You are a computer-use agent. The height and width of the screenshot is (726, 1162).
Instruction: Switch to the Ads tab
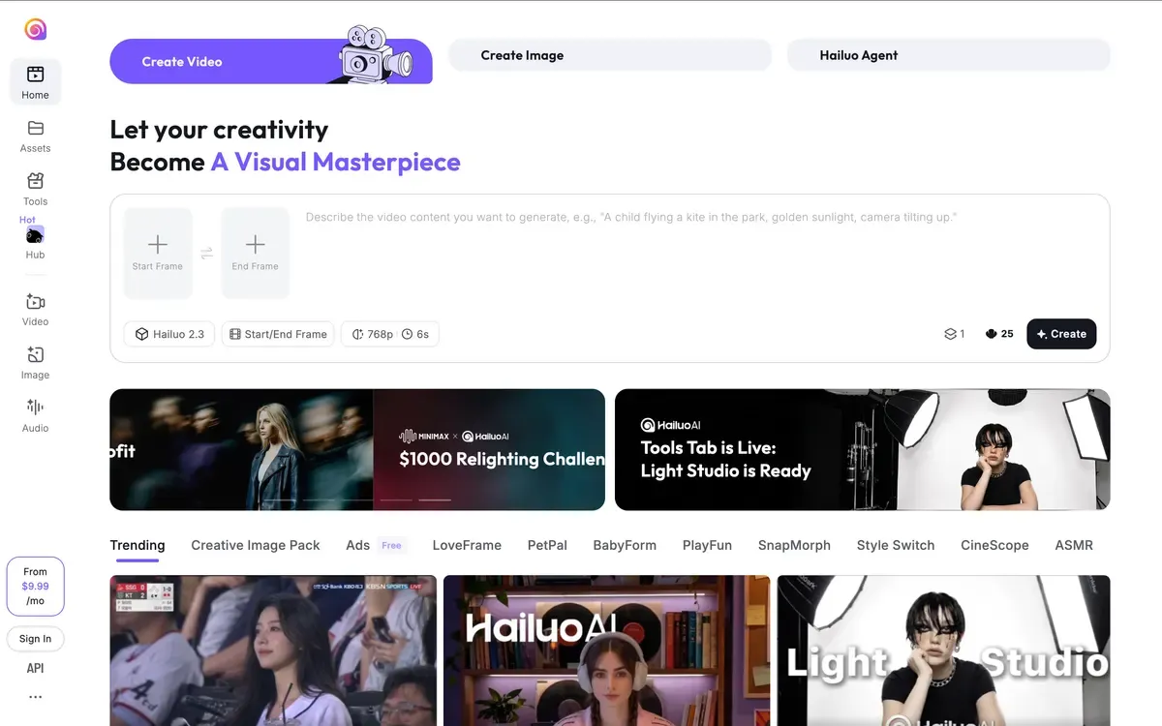(x=358, y=545)
